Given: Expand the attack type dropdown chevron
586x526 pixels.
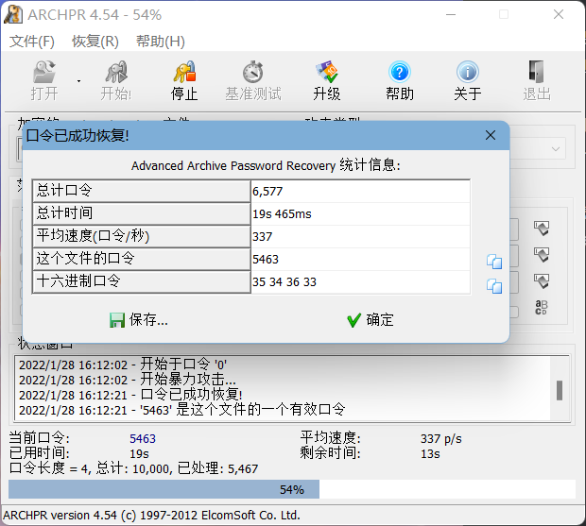Looking at the screenshot, I should coord(556,149).
